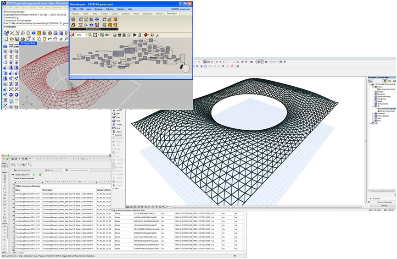Image resolution: width=397 pixels, height=259 pixels.
Task: Click the first green icon beside Header Options
Action: click(34, 175)
